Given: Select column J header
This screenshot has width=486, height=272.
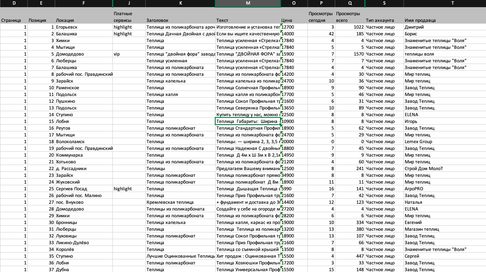Looking at the screenshot, I should 129,3.
